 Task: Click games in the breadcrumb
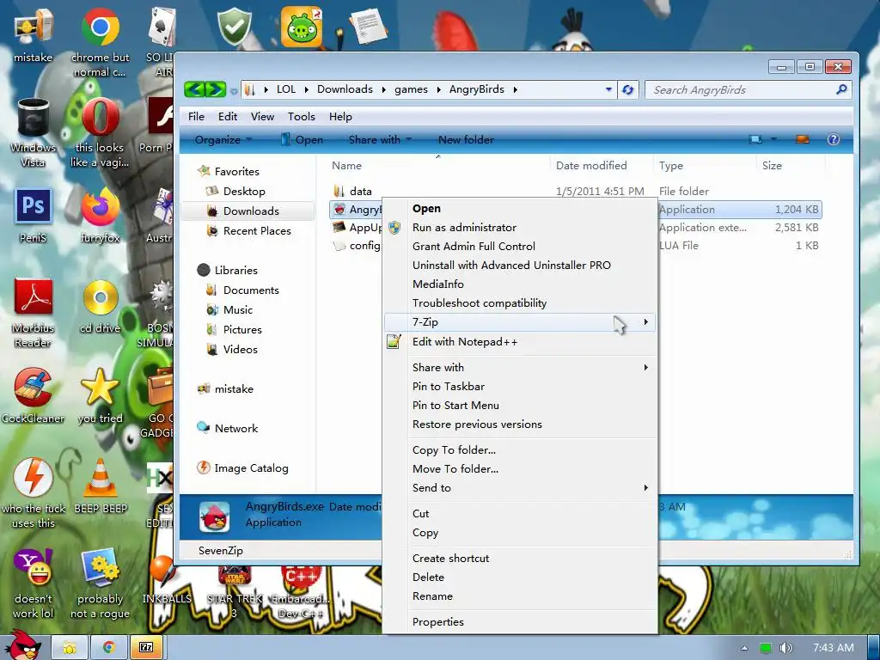click(411, 89)
